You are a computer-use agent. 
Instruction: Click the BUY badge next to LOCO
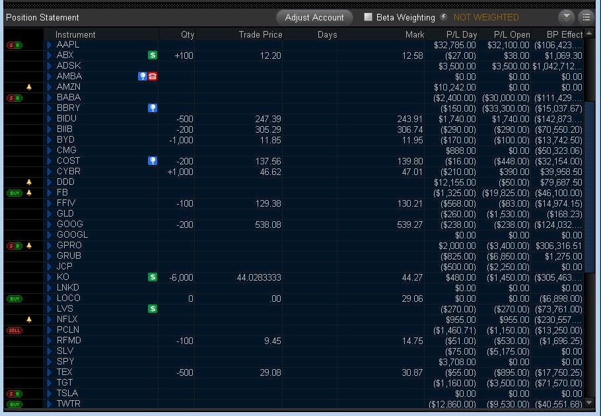[x=15, y=298]
